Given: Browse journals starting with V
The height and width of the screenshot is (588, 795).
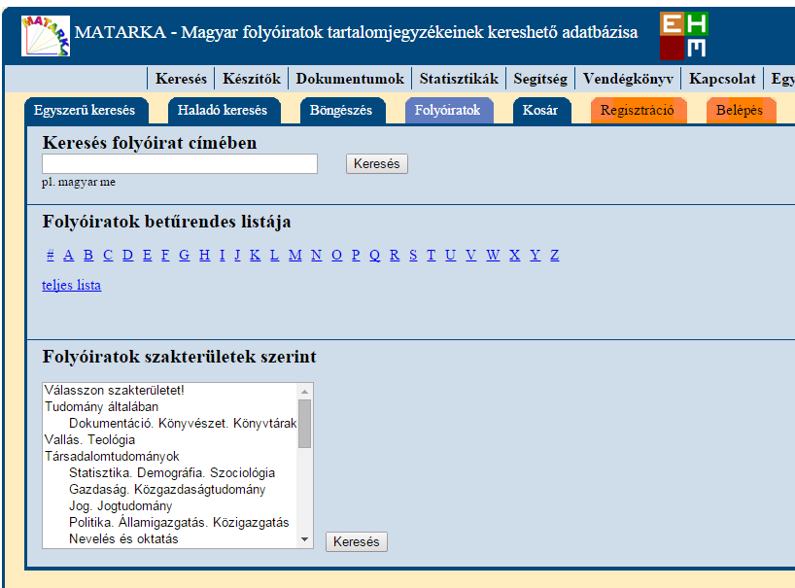Looking at the screenshot, I should tap(471, 255).
